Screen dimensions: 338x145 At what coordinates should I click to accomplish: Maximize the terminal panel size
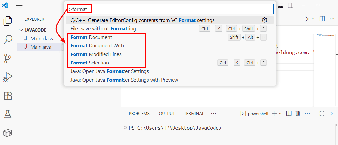(x=322, y=113)
